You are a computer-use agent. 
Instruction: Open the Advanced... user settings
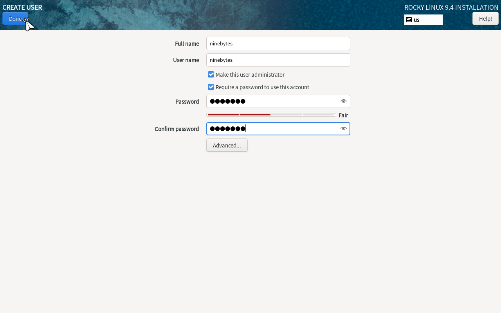pos(227,145)
